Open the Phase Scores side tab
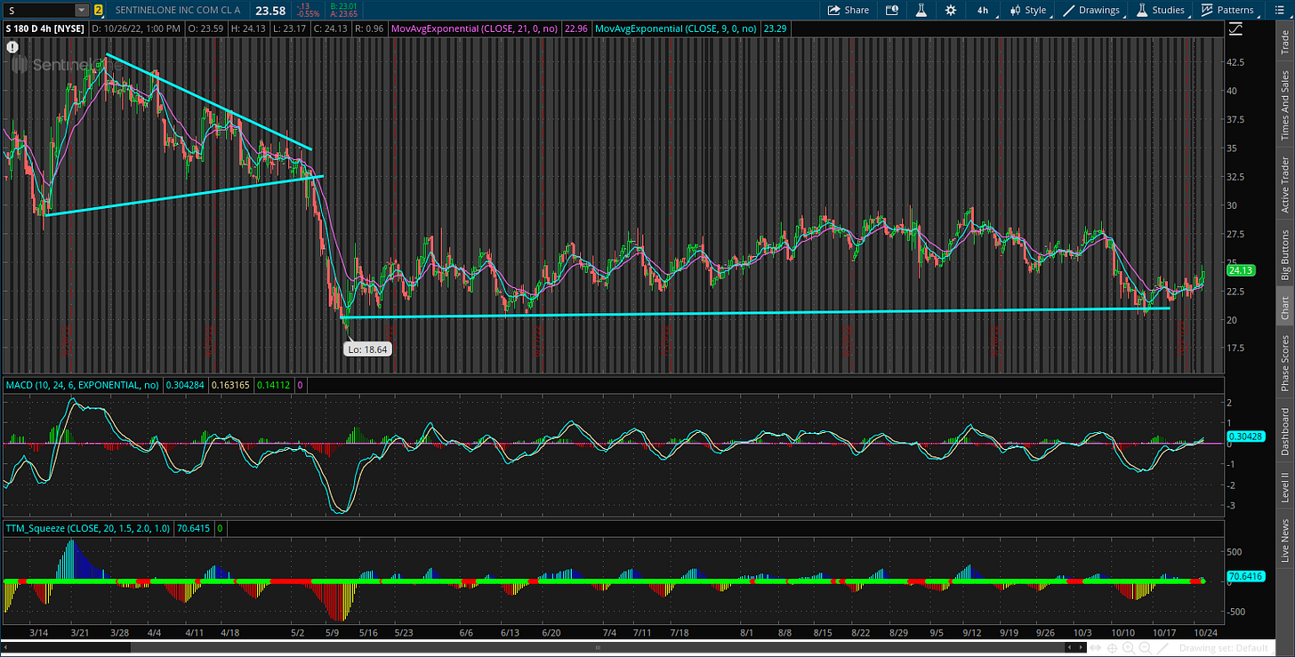The image size is (1295, 657). (x=1284, y=363)
